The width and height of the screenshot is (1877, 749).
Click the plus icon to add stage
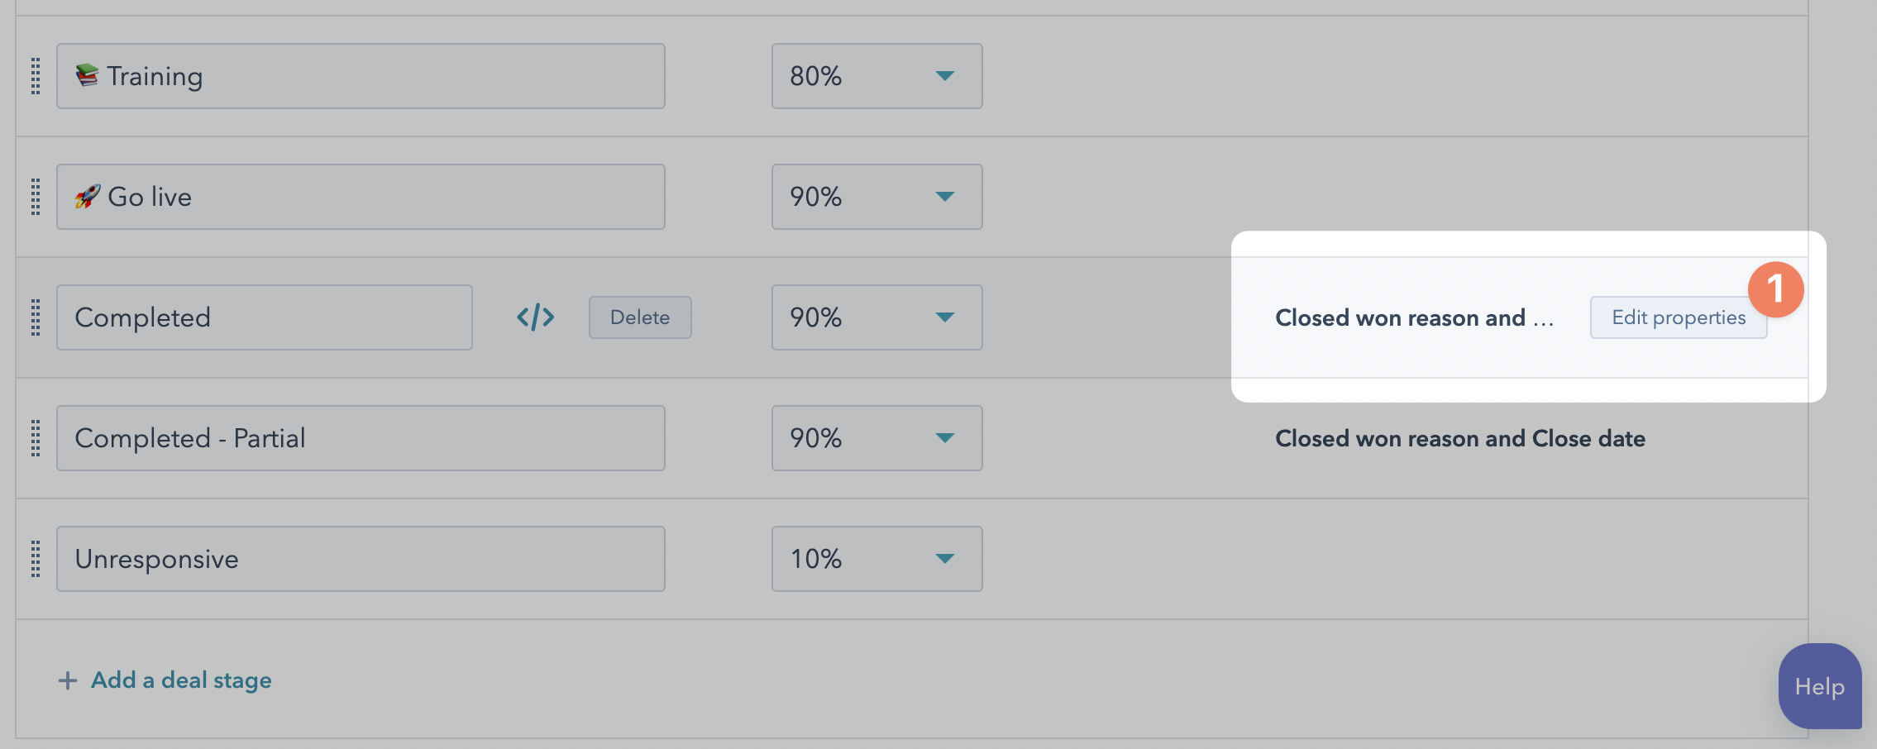tap(68, 680)
